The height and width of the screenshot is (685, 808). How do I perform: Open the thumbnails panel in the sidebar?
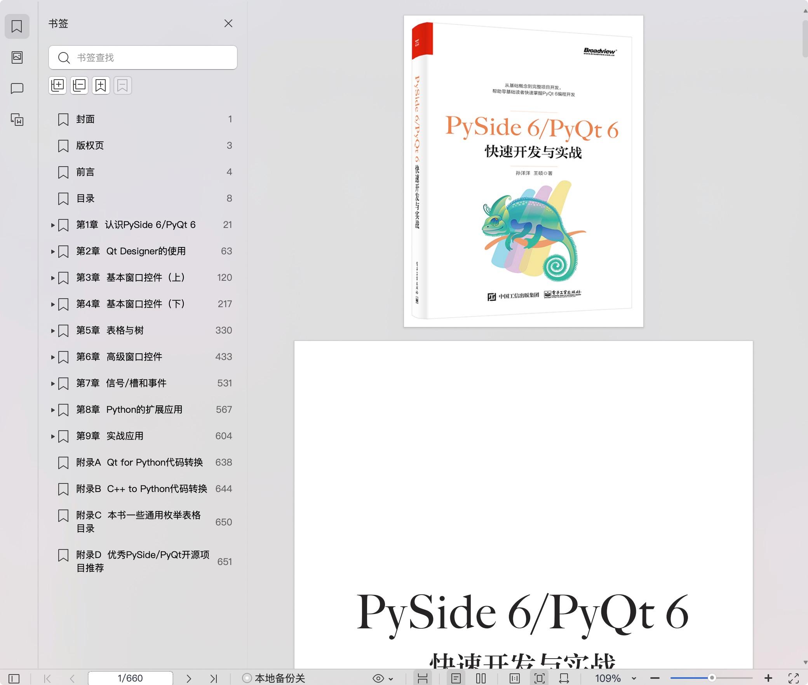tap(17, 57)
